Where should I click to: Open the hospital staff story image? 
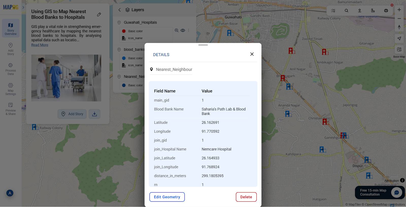(x=66, y=78)
